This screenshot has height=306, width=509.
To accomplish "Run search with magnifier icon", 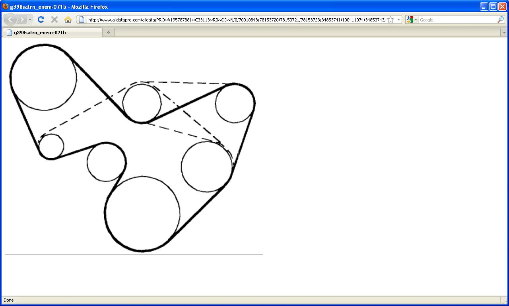I will coord(501,19).
